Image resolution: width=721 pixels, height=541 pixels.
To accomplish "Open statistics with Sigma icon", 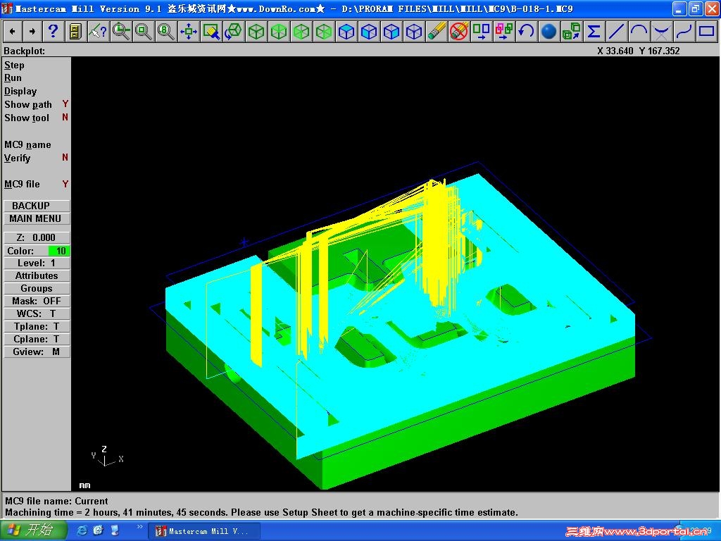I will point(594,32).
